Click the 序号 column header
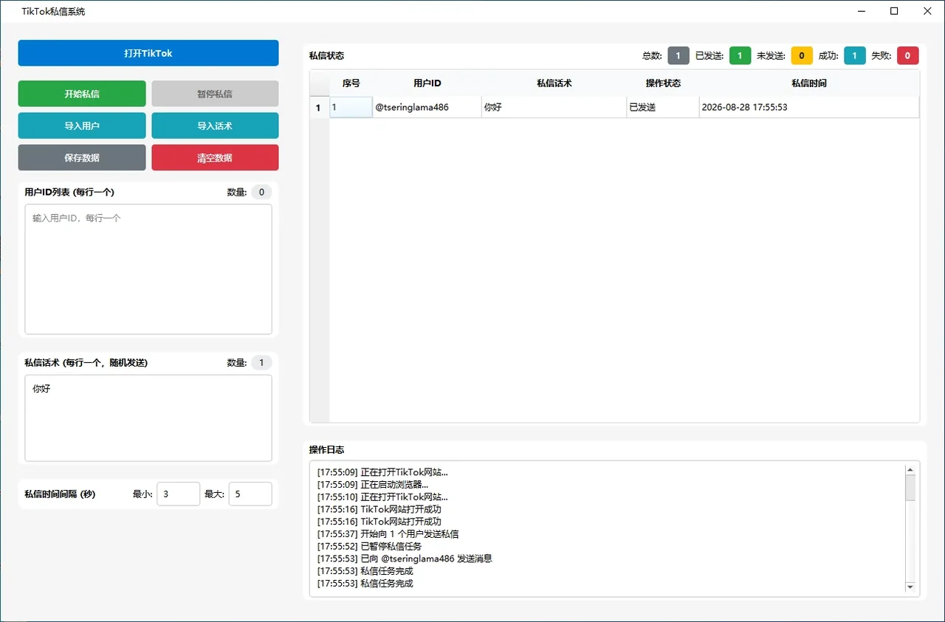Viewport: 945px width, 622px height. (x=351, y=83)
